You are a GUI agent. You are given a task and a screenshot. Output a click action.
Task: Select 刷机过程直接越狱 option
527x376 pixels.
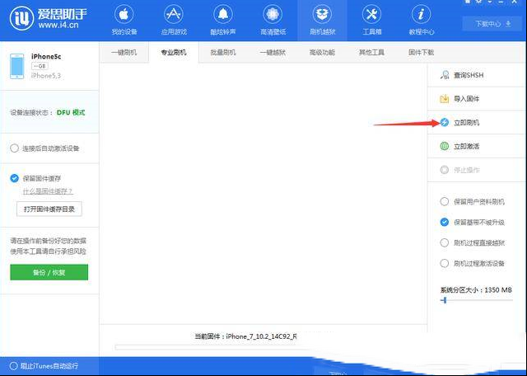445,242
